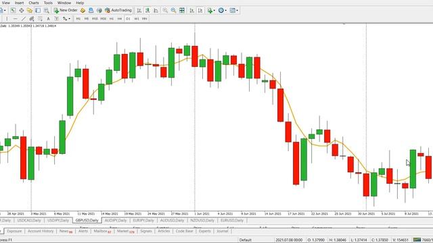The width and height of the screenshot is (433, 243).
Task: Switch timeframe to MN monthly
Action: tap(144, 19)
